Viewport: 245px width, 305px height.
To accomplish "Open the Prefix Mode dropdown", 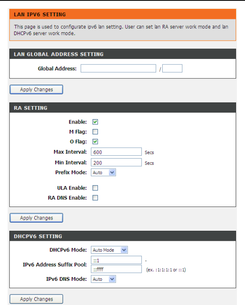I will tap(103, 173).
